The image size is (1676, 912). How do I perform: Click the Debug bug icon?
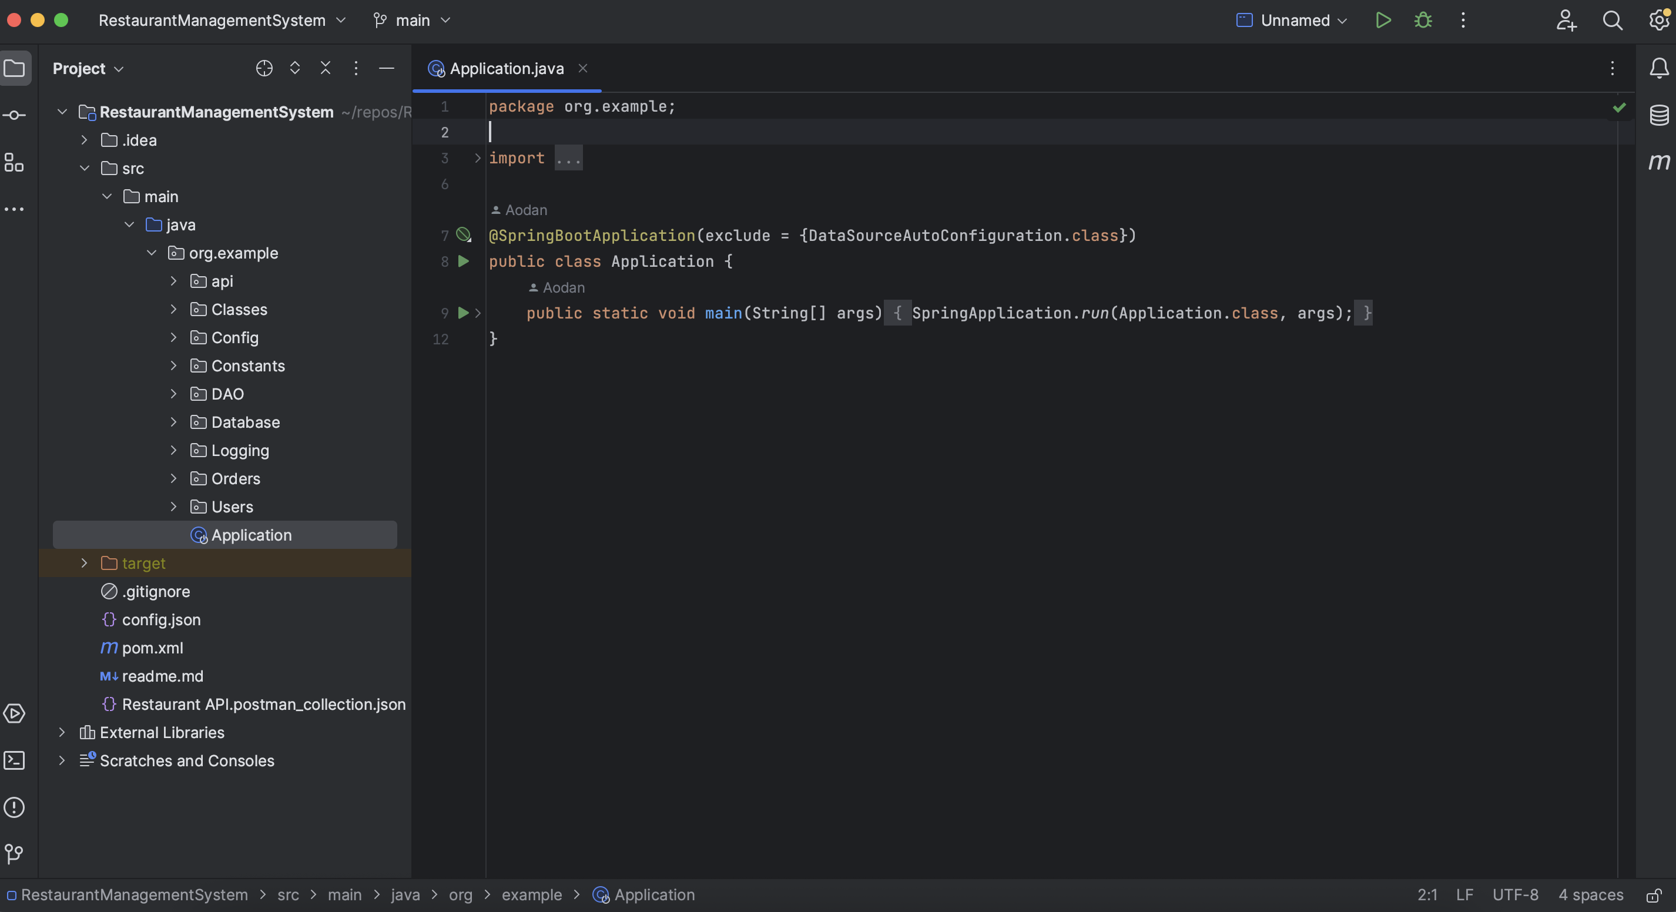coord(1423,20)
